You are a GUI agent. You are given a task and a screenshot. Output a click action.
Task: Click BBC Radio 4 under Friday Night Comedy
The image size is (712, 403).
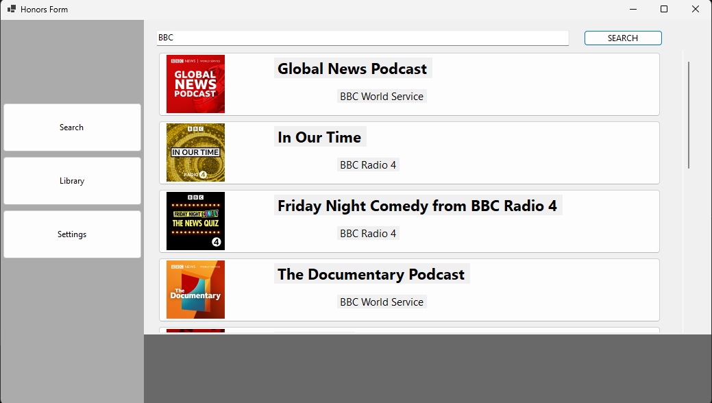(368, 234)
